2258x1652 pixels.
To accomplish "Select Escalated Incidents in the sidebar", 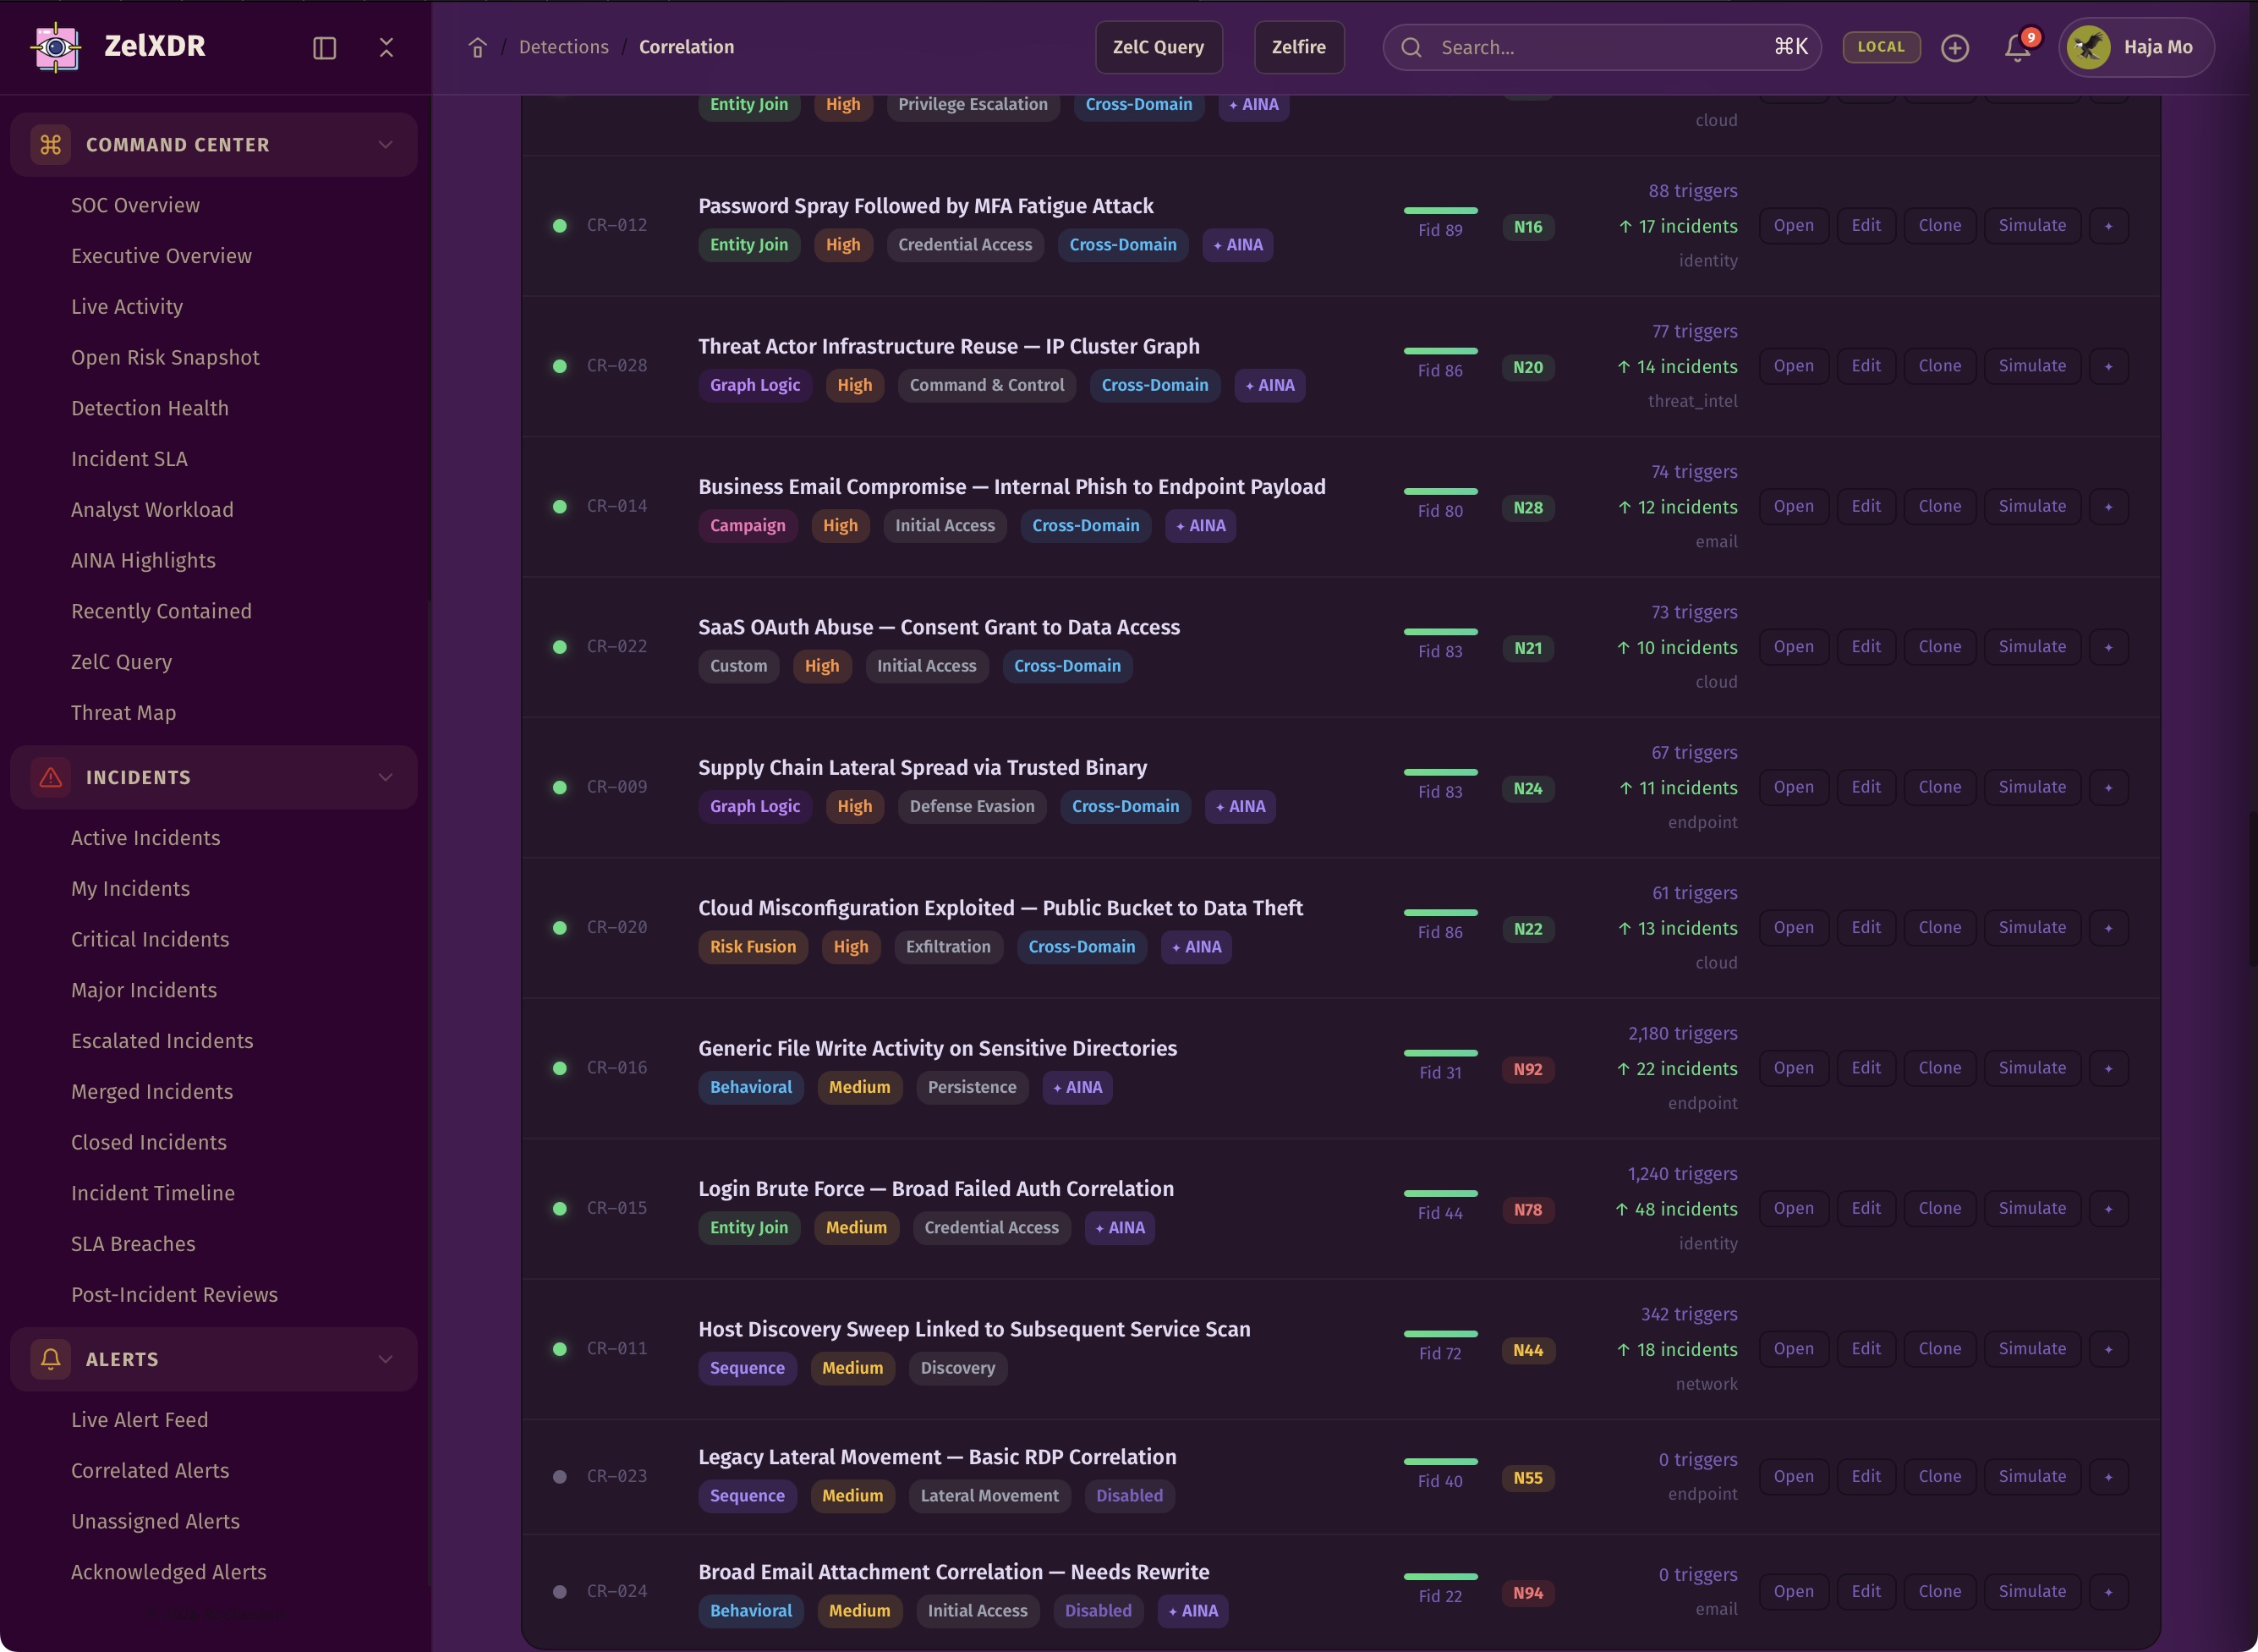I will coord(162,1041).
